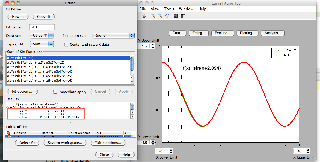Select the Zoom Out magnifier tool
This screenshot has height=162, width=320.
160,16
